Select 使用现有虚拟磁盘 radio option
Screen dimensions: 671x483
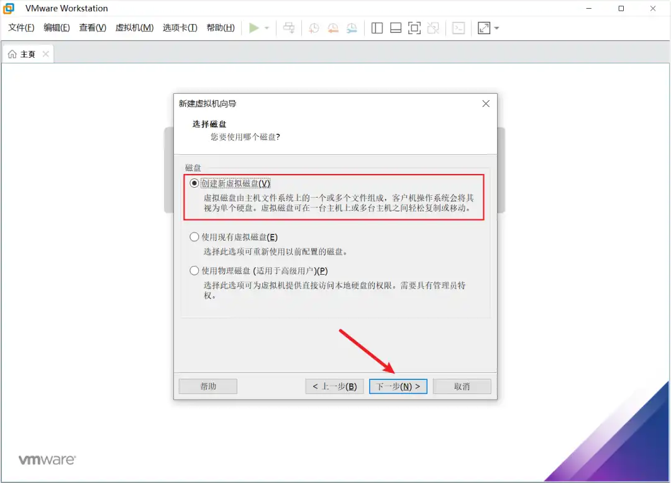pyautogui.click(x=194, y=237)
